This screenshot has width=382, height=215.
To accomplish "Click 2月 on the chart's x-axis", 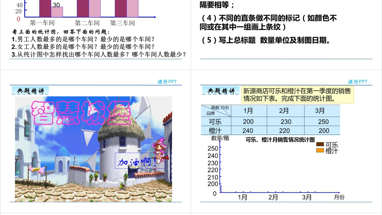I will click(x=273, y=197).
